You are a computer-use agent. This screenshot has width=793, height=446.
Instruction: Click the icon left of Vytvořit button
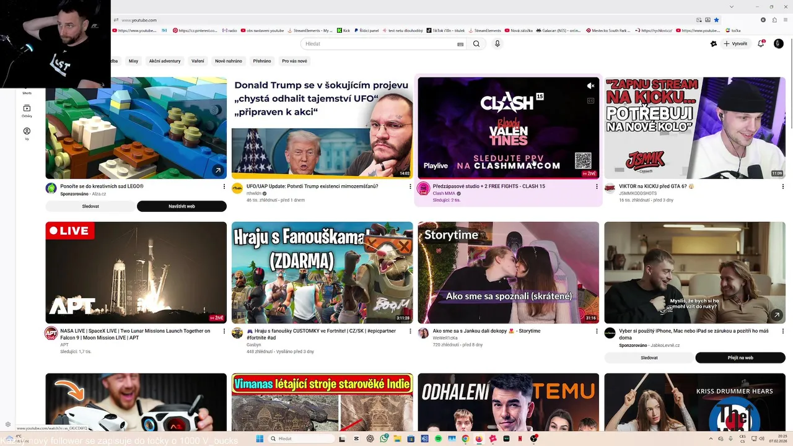point(714,44)
